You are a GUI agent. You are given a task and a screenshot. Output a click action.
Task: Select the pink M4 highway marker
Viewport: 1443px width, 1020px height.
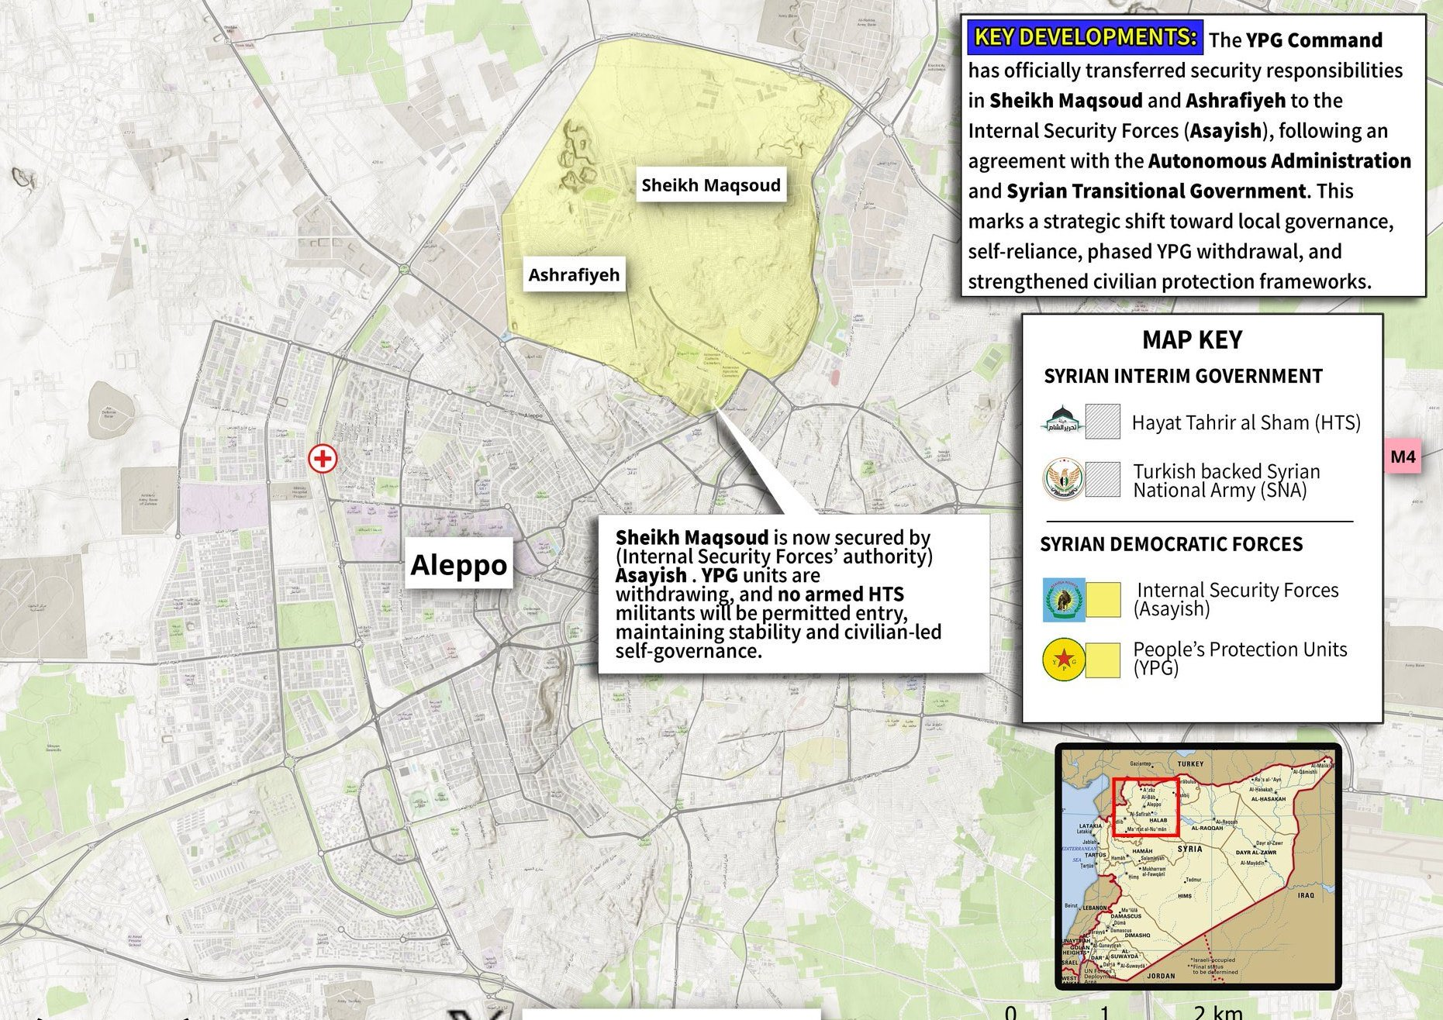click(x=1403, y=457)
